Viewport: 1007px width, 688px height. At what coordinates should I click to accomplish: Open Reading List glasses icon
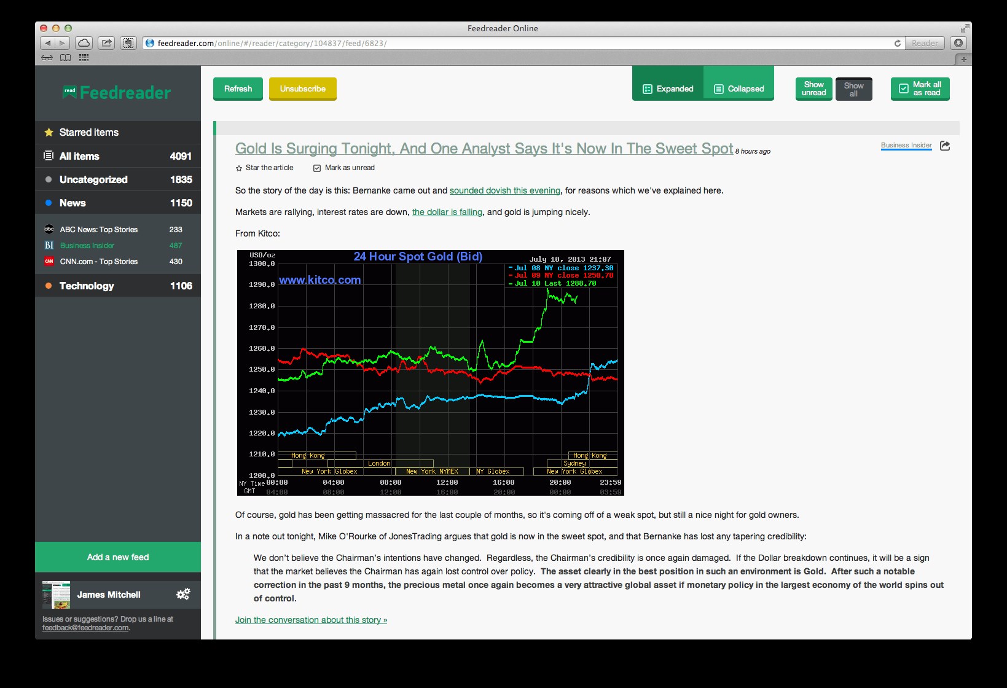(x=47, y=58)
